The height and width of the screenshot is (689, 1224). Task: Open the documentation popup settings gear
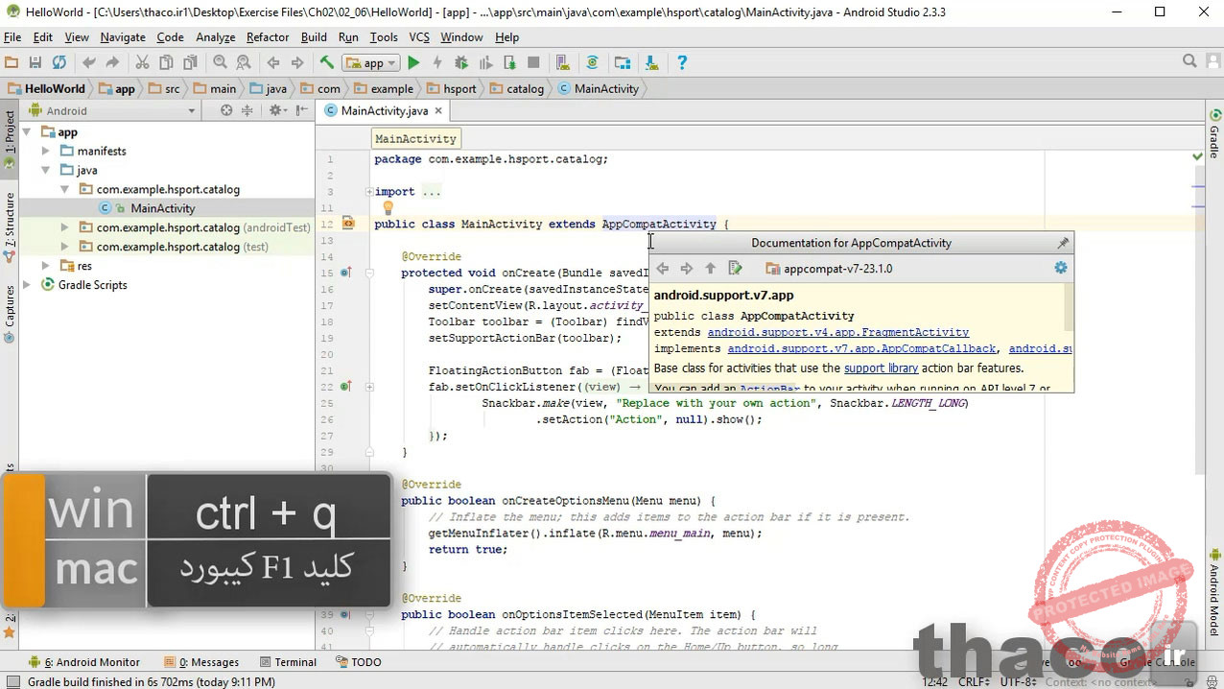[1060, 269]
